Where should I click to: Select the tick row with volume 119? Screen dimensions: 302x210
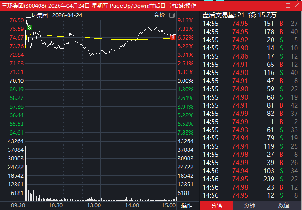pos(250,146)
